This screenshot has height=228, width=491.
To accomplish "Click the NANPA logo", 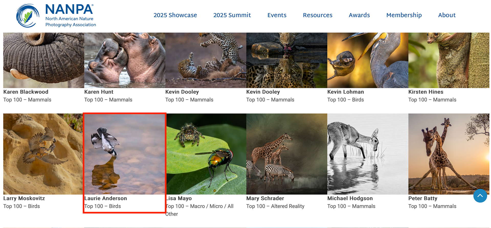I will point(56,16).
